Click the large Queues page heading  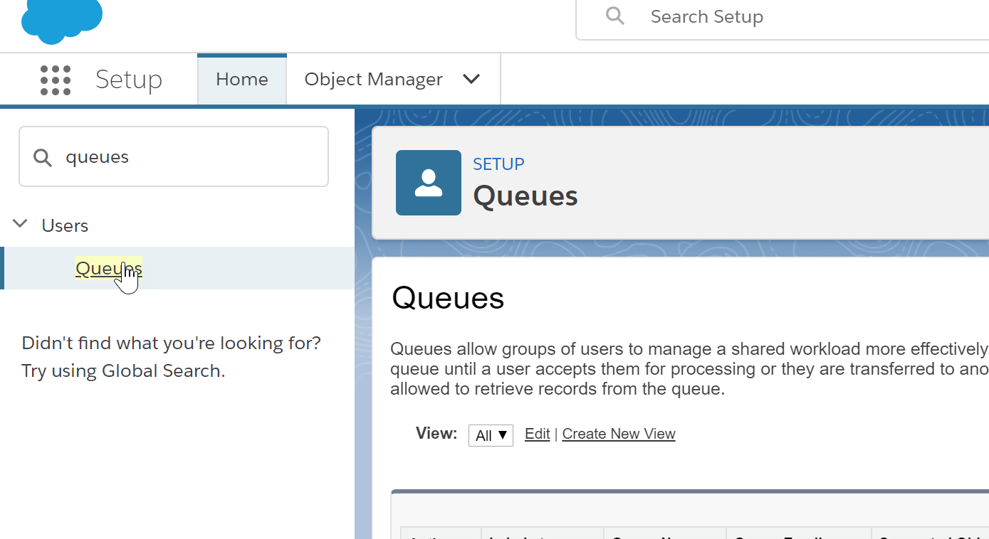448,298
